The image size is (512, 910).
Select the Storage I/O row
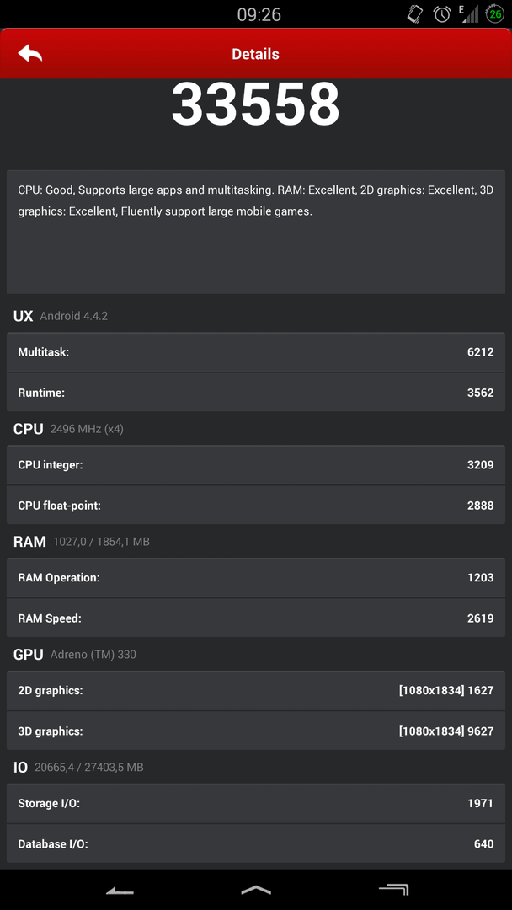[256, 803]
